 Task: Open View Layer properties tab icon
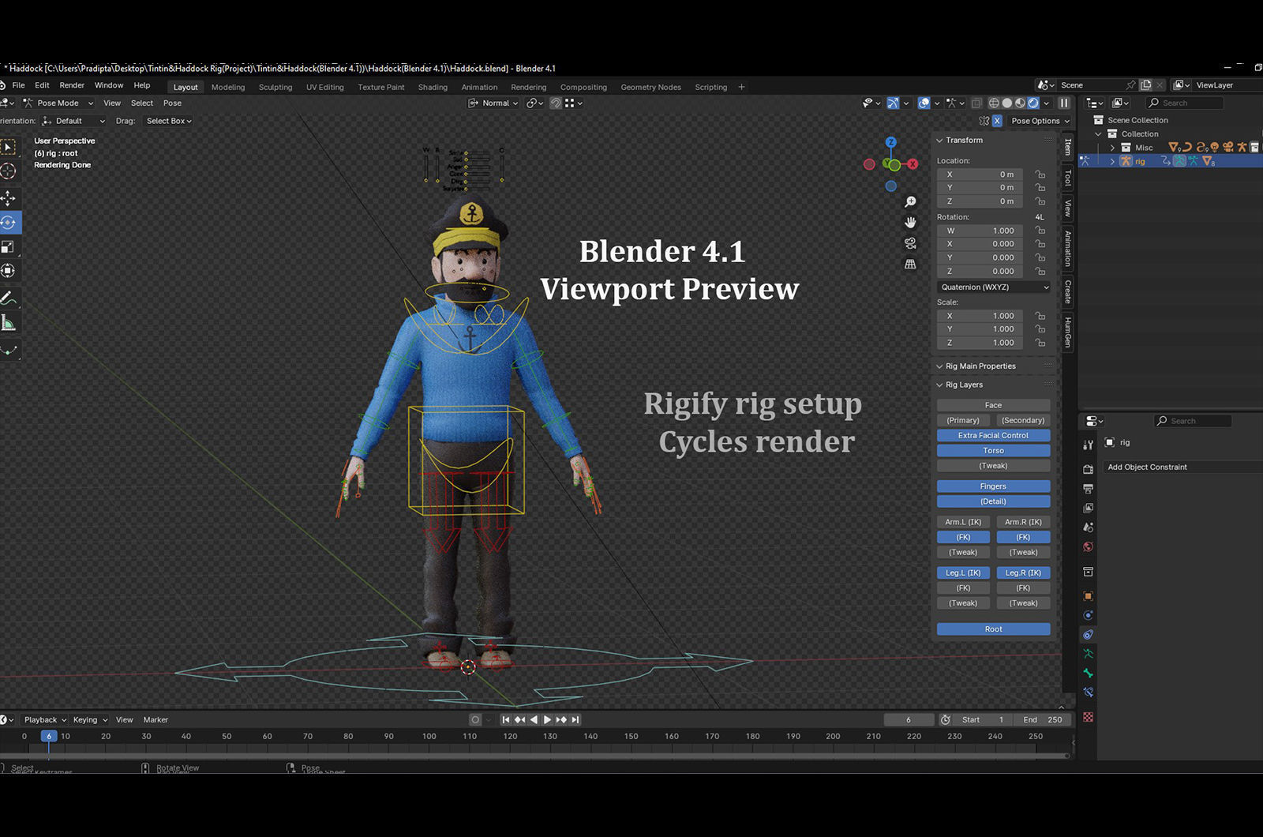[1088, 508]
